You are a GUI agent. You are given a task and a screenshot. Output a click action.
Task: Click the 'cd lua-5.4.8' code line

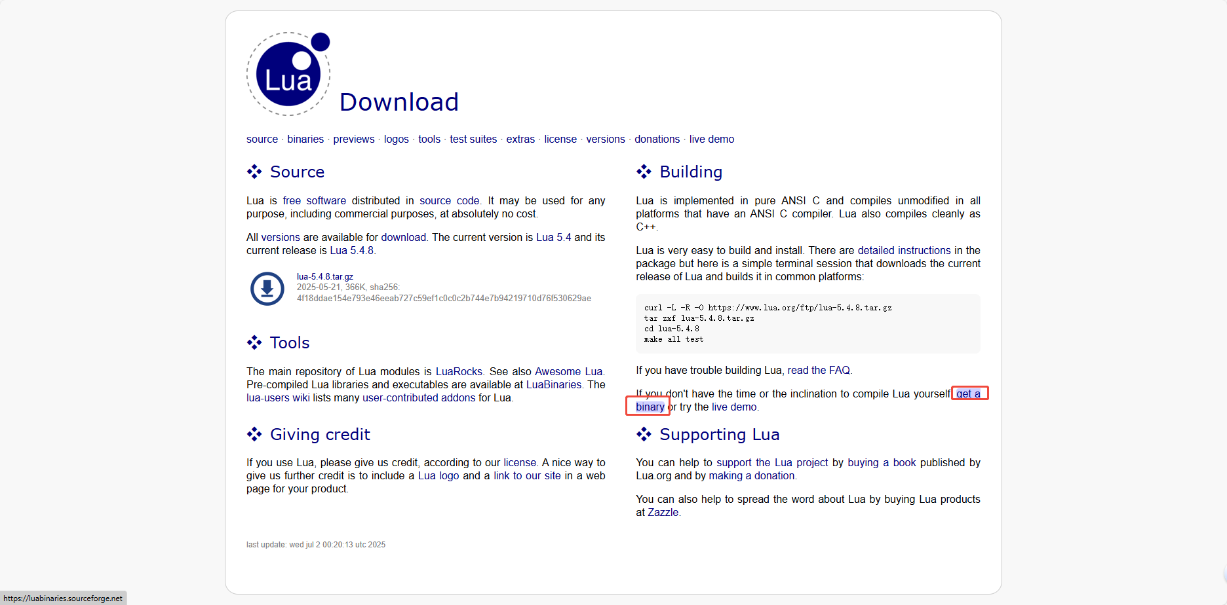pos(671,329)
